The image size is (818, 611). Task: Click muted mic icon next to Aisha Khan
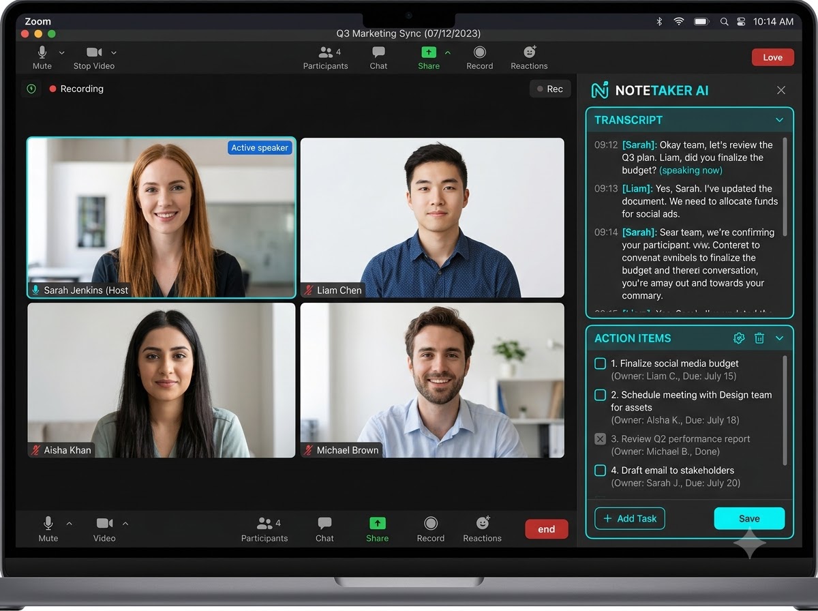tap(36, 450)
